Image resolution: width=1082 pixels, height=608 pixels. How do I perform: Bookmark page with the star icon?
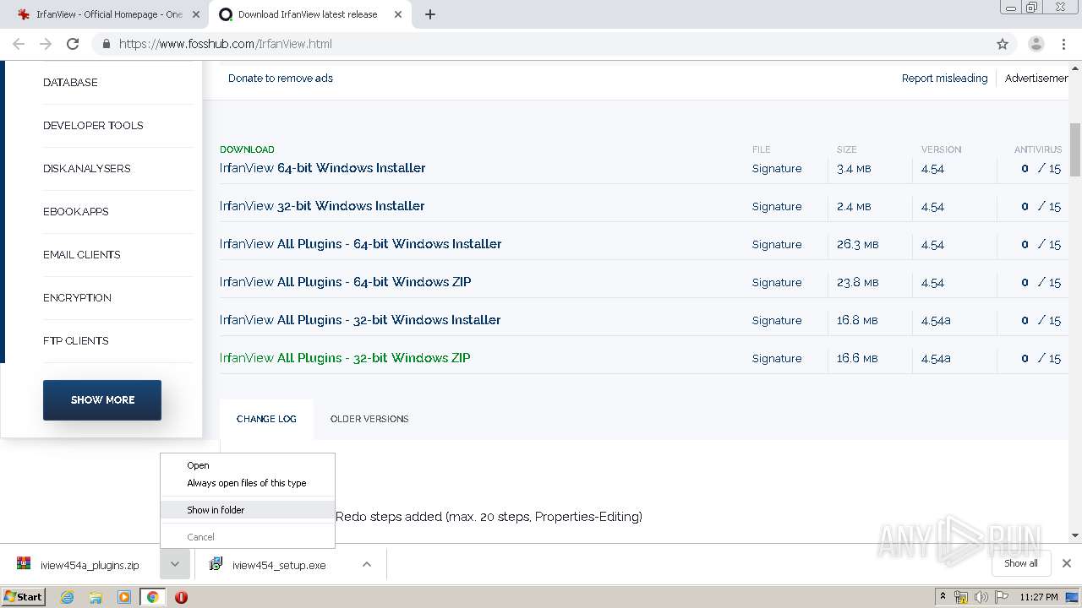[x=1003, y=44]
